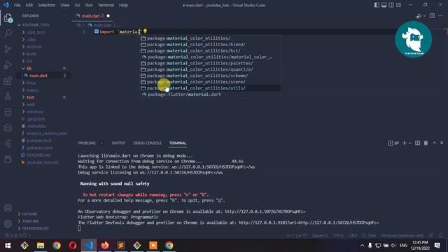
Task: Kill terminal with trash icon
Action: click(x=426, y=143)
